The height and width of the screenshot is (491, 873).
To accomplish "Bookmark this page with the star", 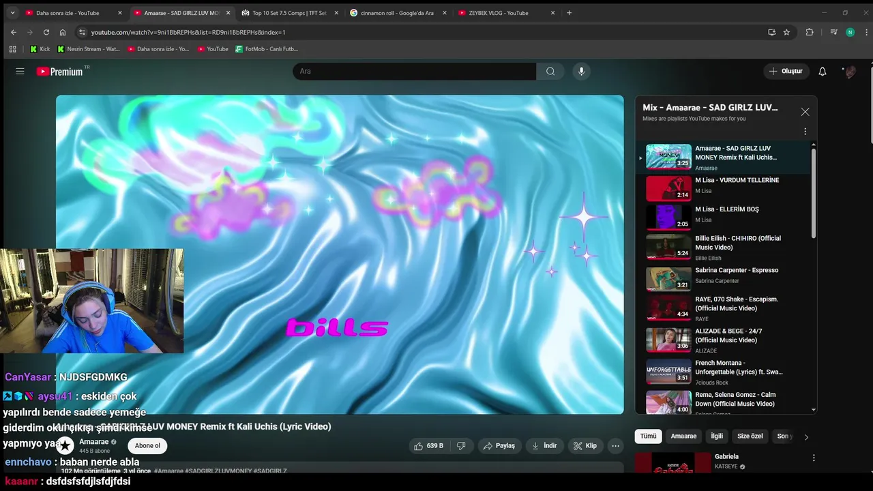I will pyautogui.click(x=786, y=32).
